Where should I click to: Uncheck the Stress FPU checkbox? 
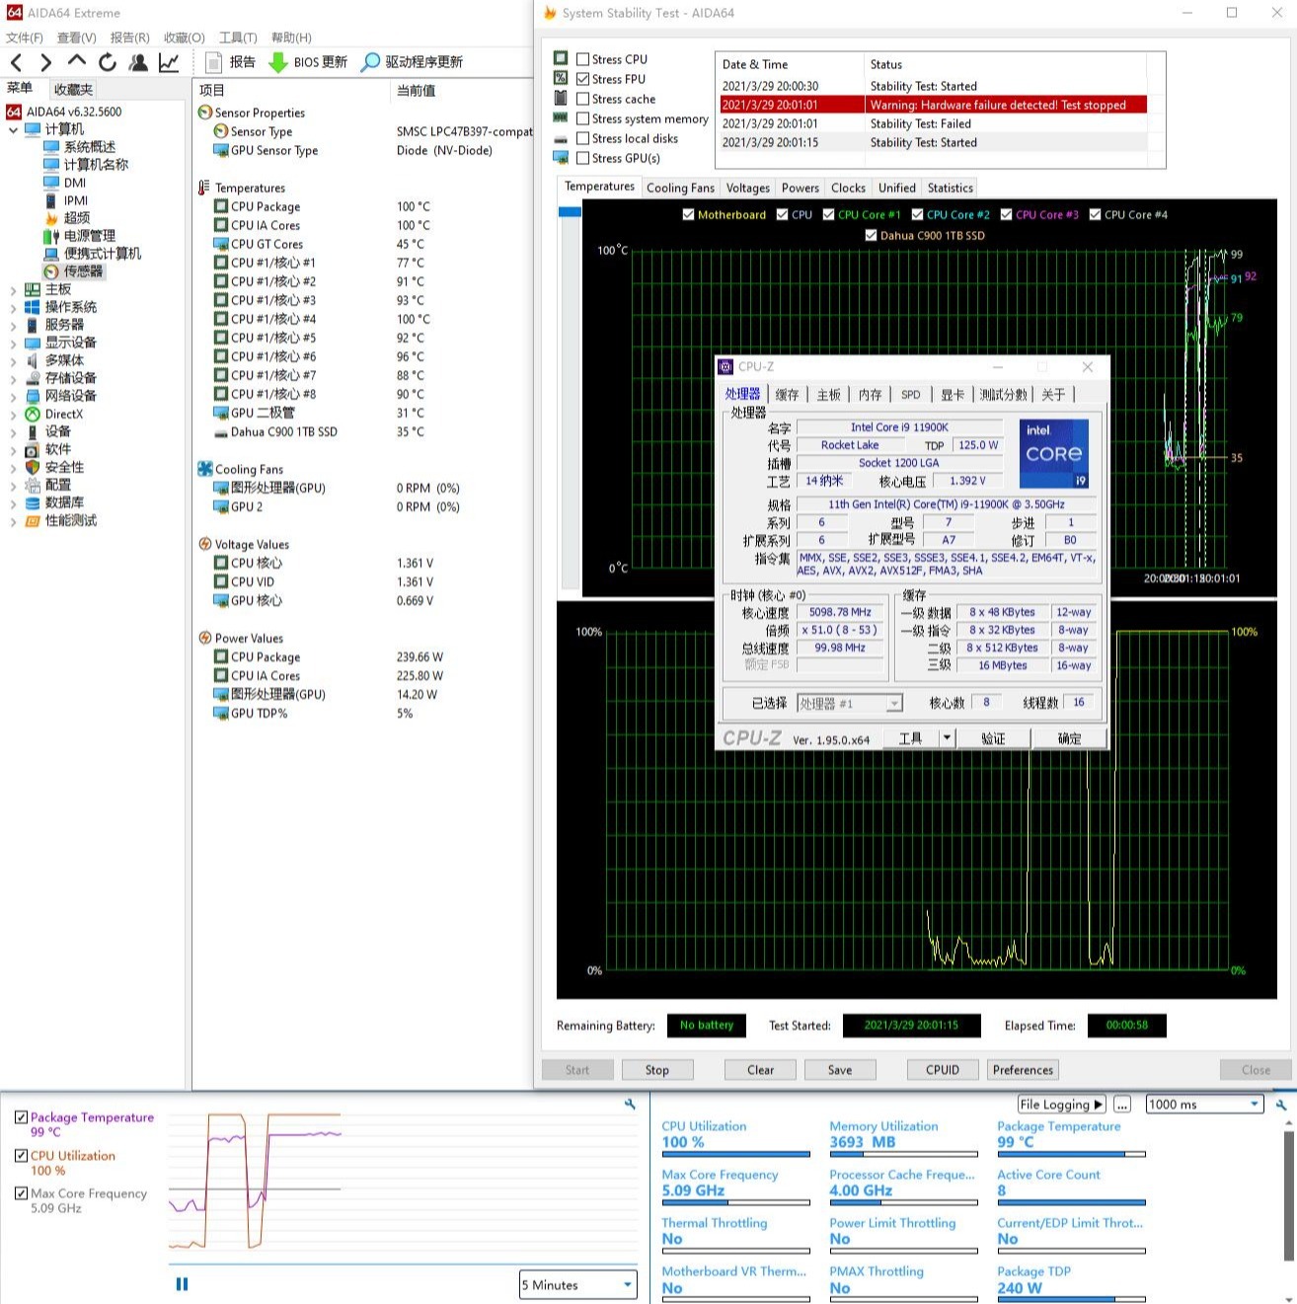coord(583,79)
